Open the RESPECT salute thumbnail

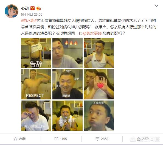(36, 84)
